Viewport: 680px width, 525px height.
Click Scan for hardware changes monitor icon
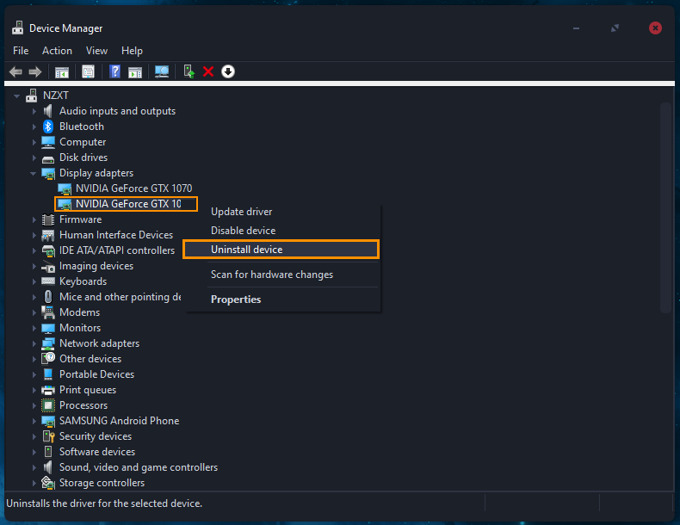tap(162, 72)
